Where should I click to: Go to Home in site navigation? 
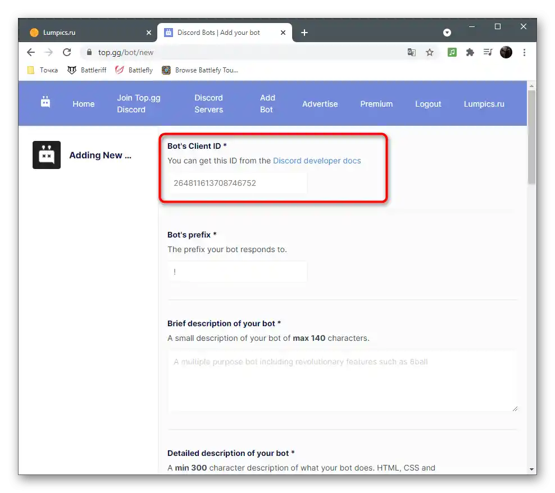(84, 104)
